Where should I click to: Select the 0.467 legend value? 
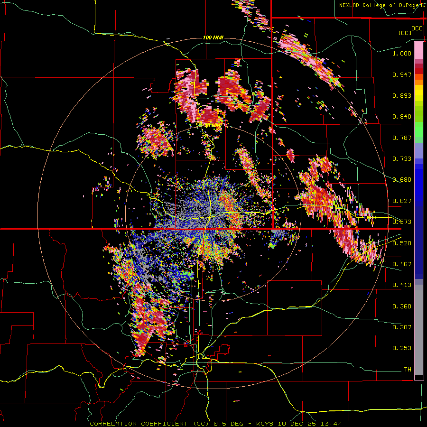[x=402, y=264]
